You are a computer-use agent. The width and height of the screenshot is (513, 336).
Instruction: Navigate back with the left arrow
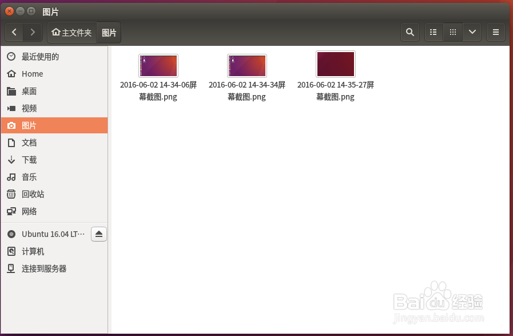click(x=14, y=32)
